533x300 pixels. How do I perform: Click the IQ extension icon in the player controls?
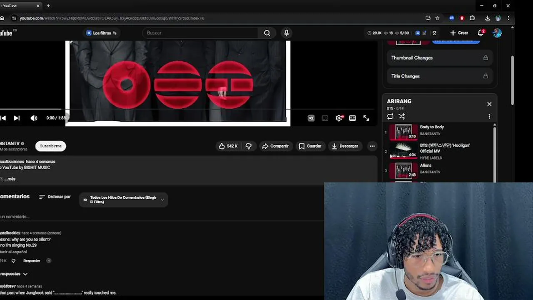[311, 118]
